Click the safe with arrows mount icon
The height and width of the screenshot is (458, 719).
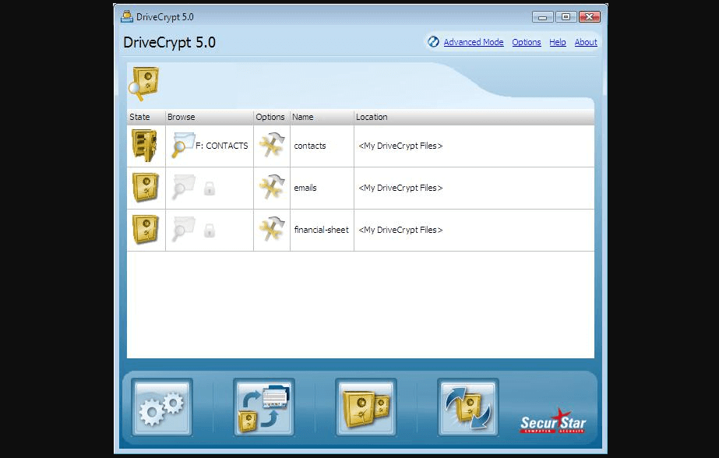467,407
